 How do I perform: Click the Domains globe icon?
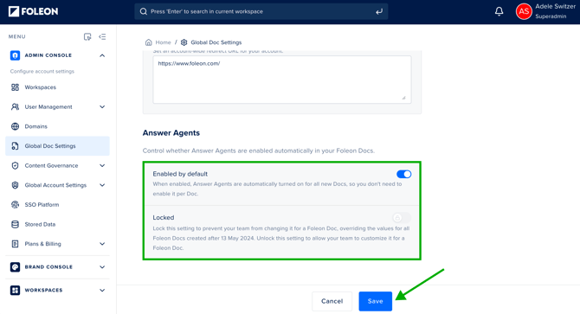coord(15,126)
